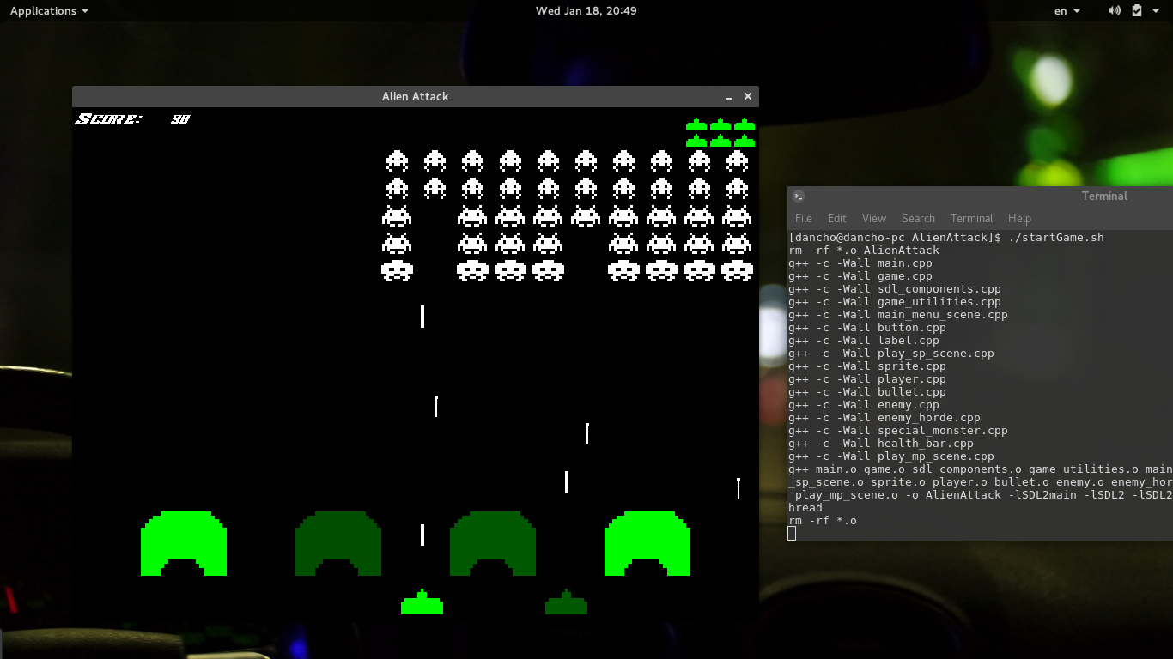
Task: Click the line compiling player.cpp
Action: (x=867, y=379)
